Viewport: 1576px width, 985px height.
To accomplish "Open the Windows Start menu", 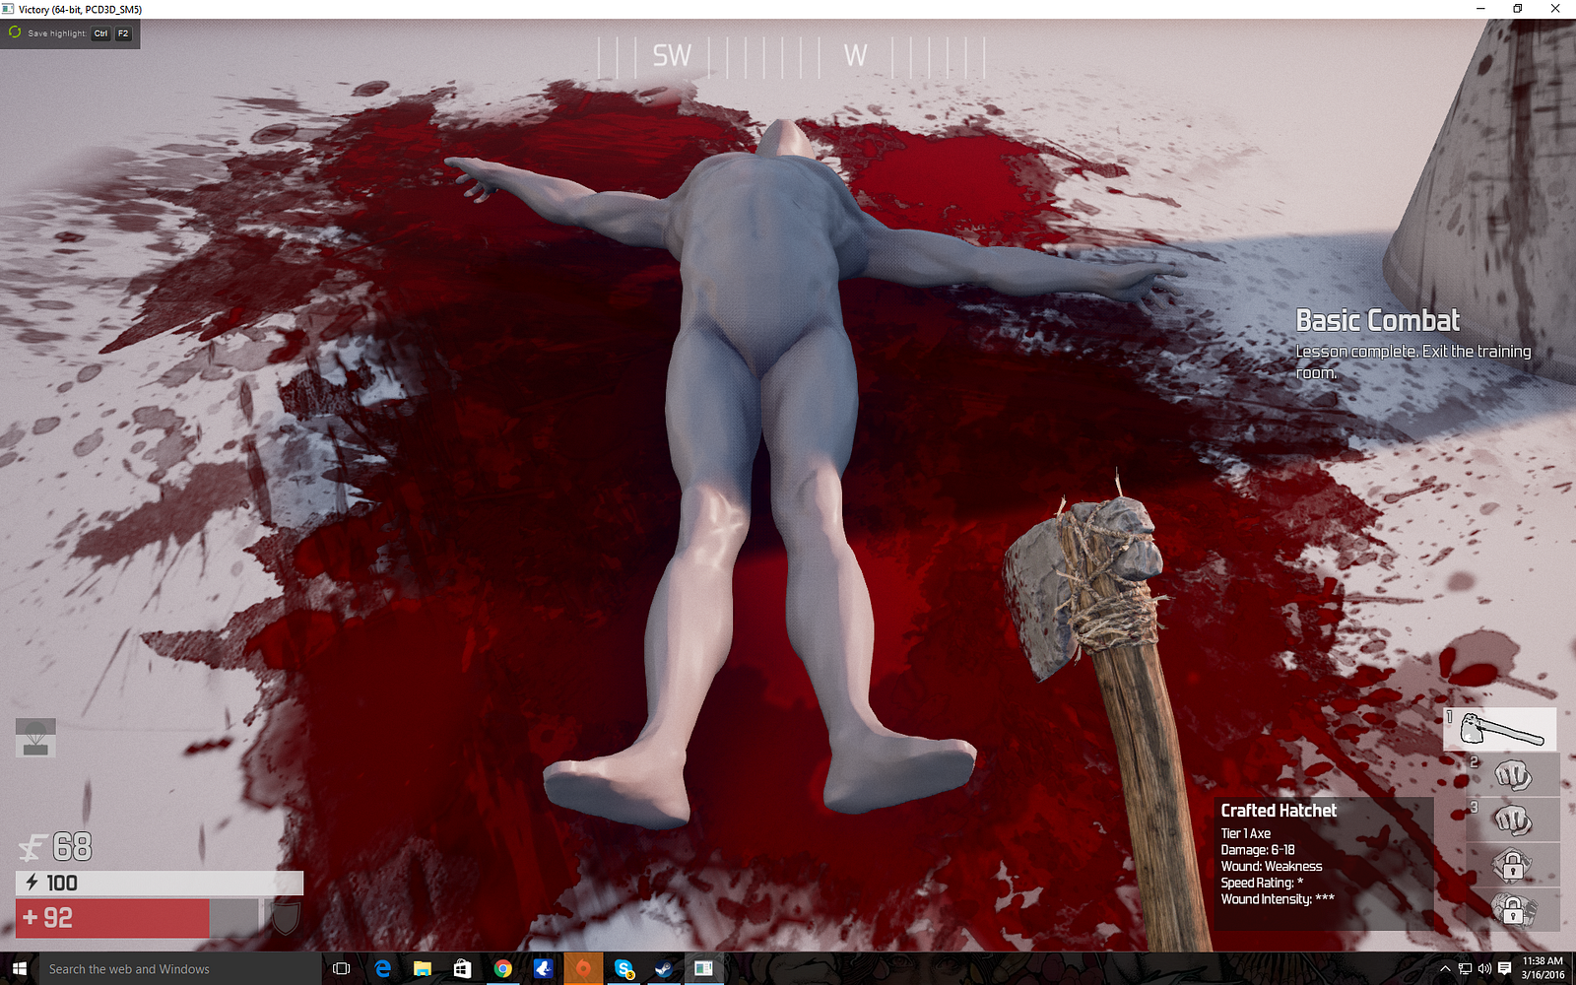I will pyautogui.click(x=19, y=968).
